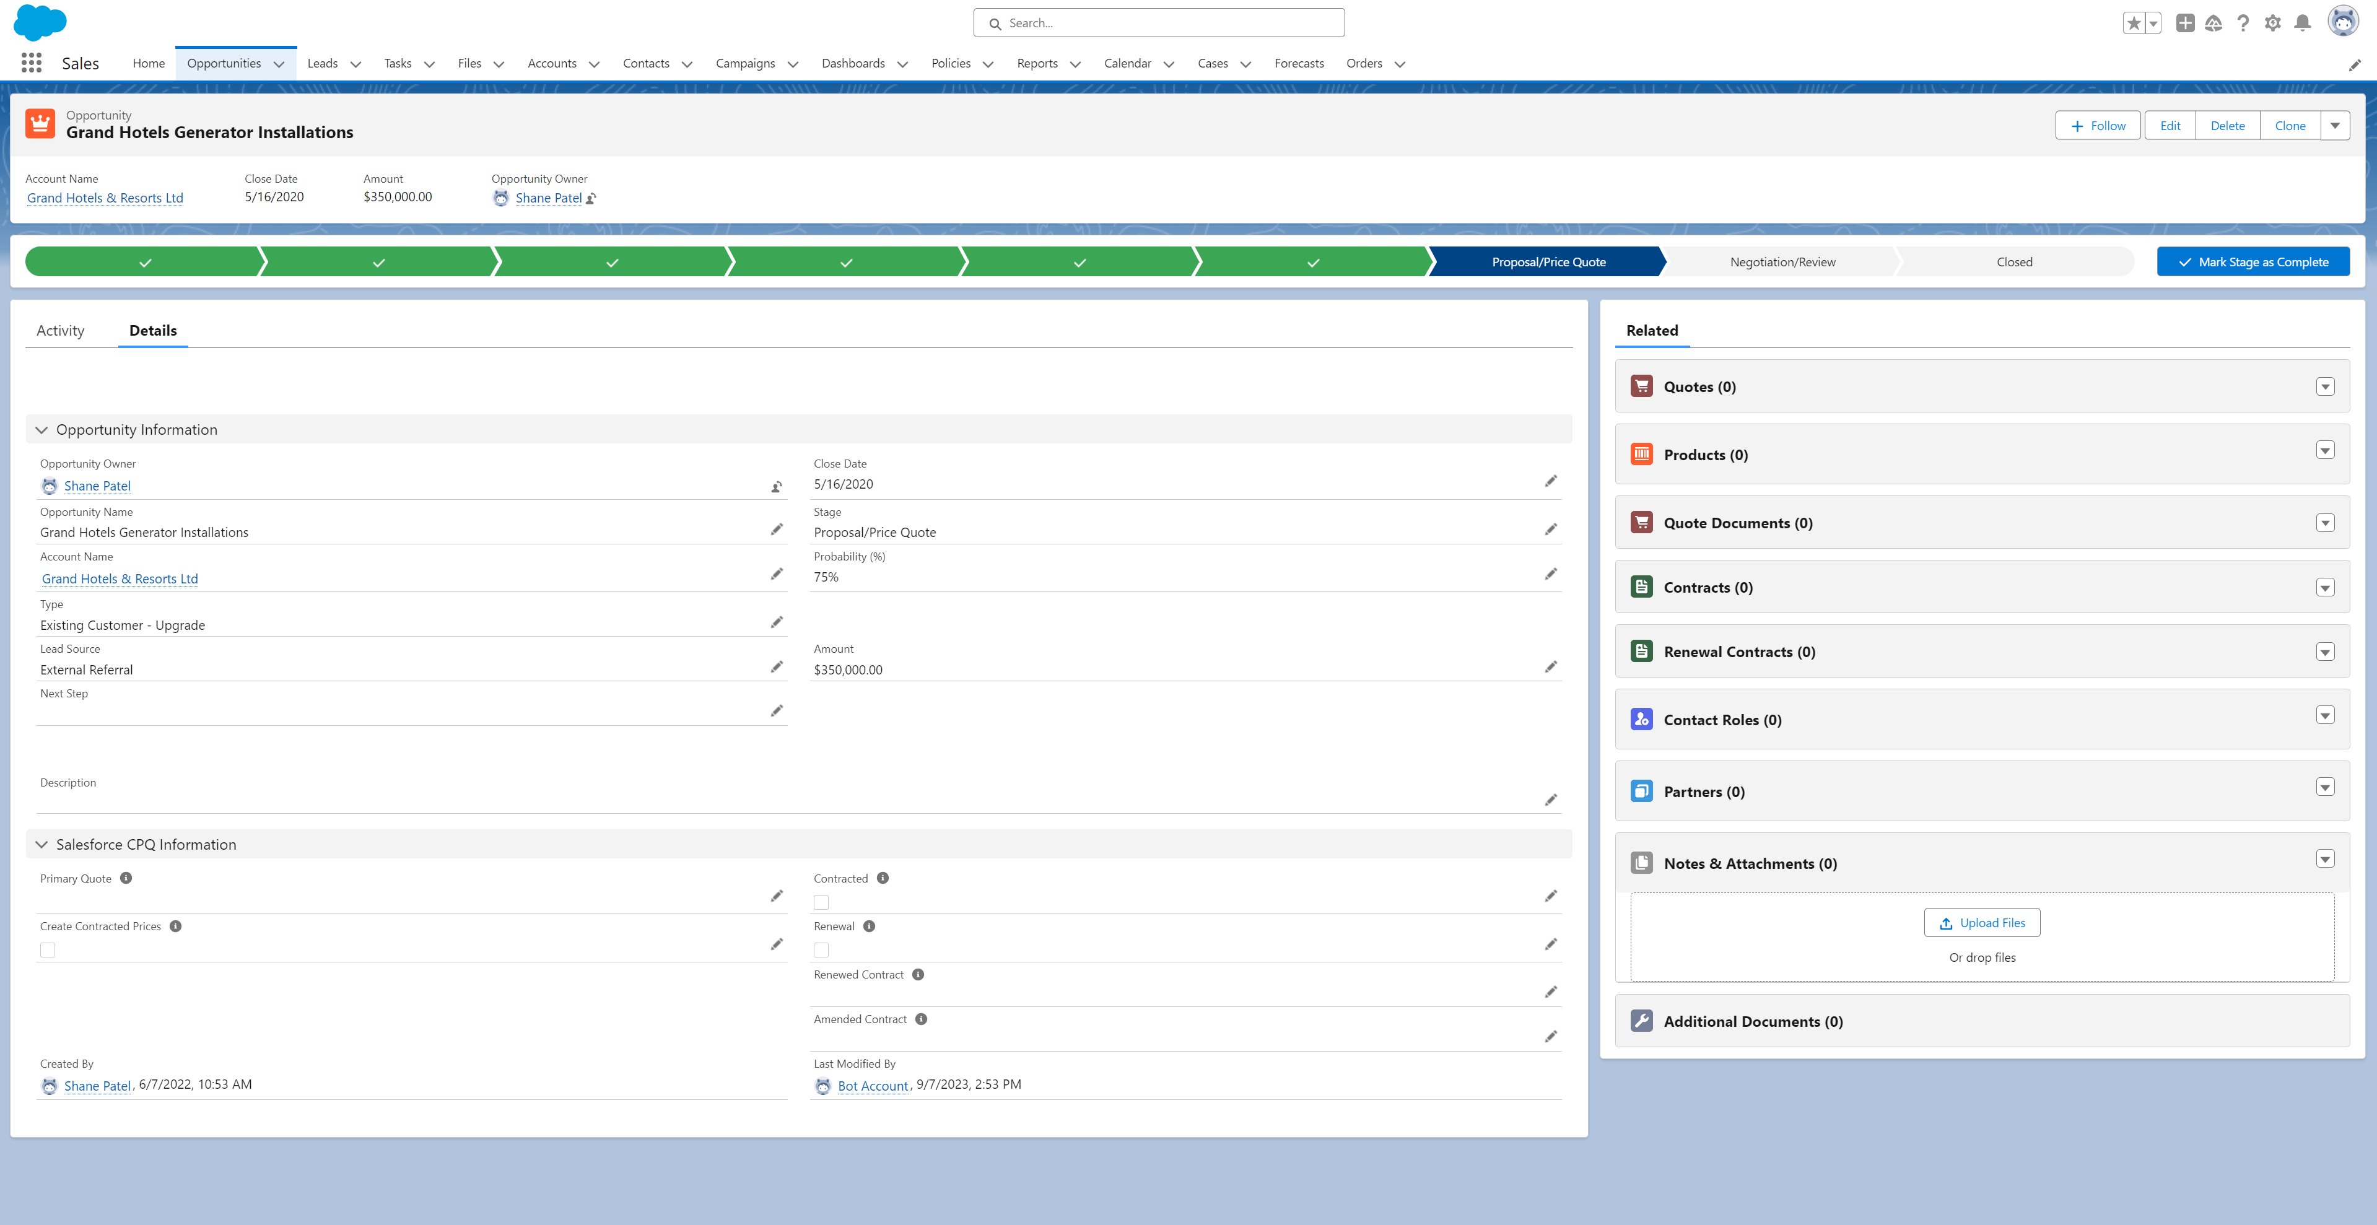Check the Create Contracted Prices checkbox
The image size is (2377, 1225).
pyautogui.click(x=48, y=950)
